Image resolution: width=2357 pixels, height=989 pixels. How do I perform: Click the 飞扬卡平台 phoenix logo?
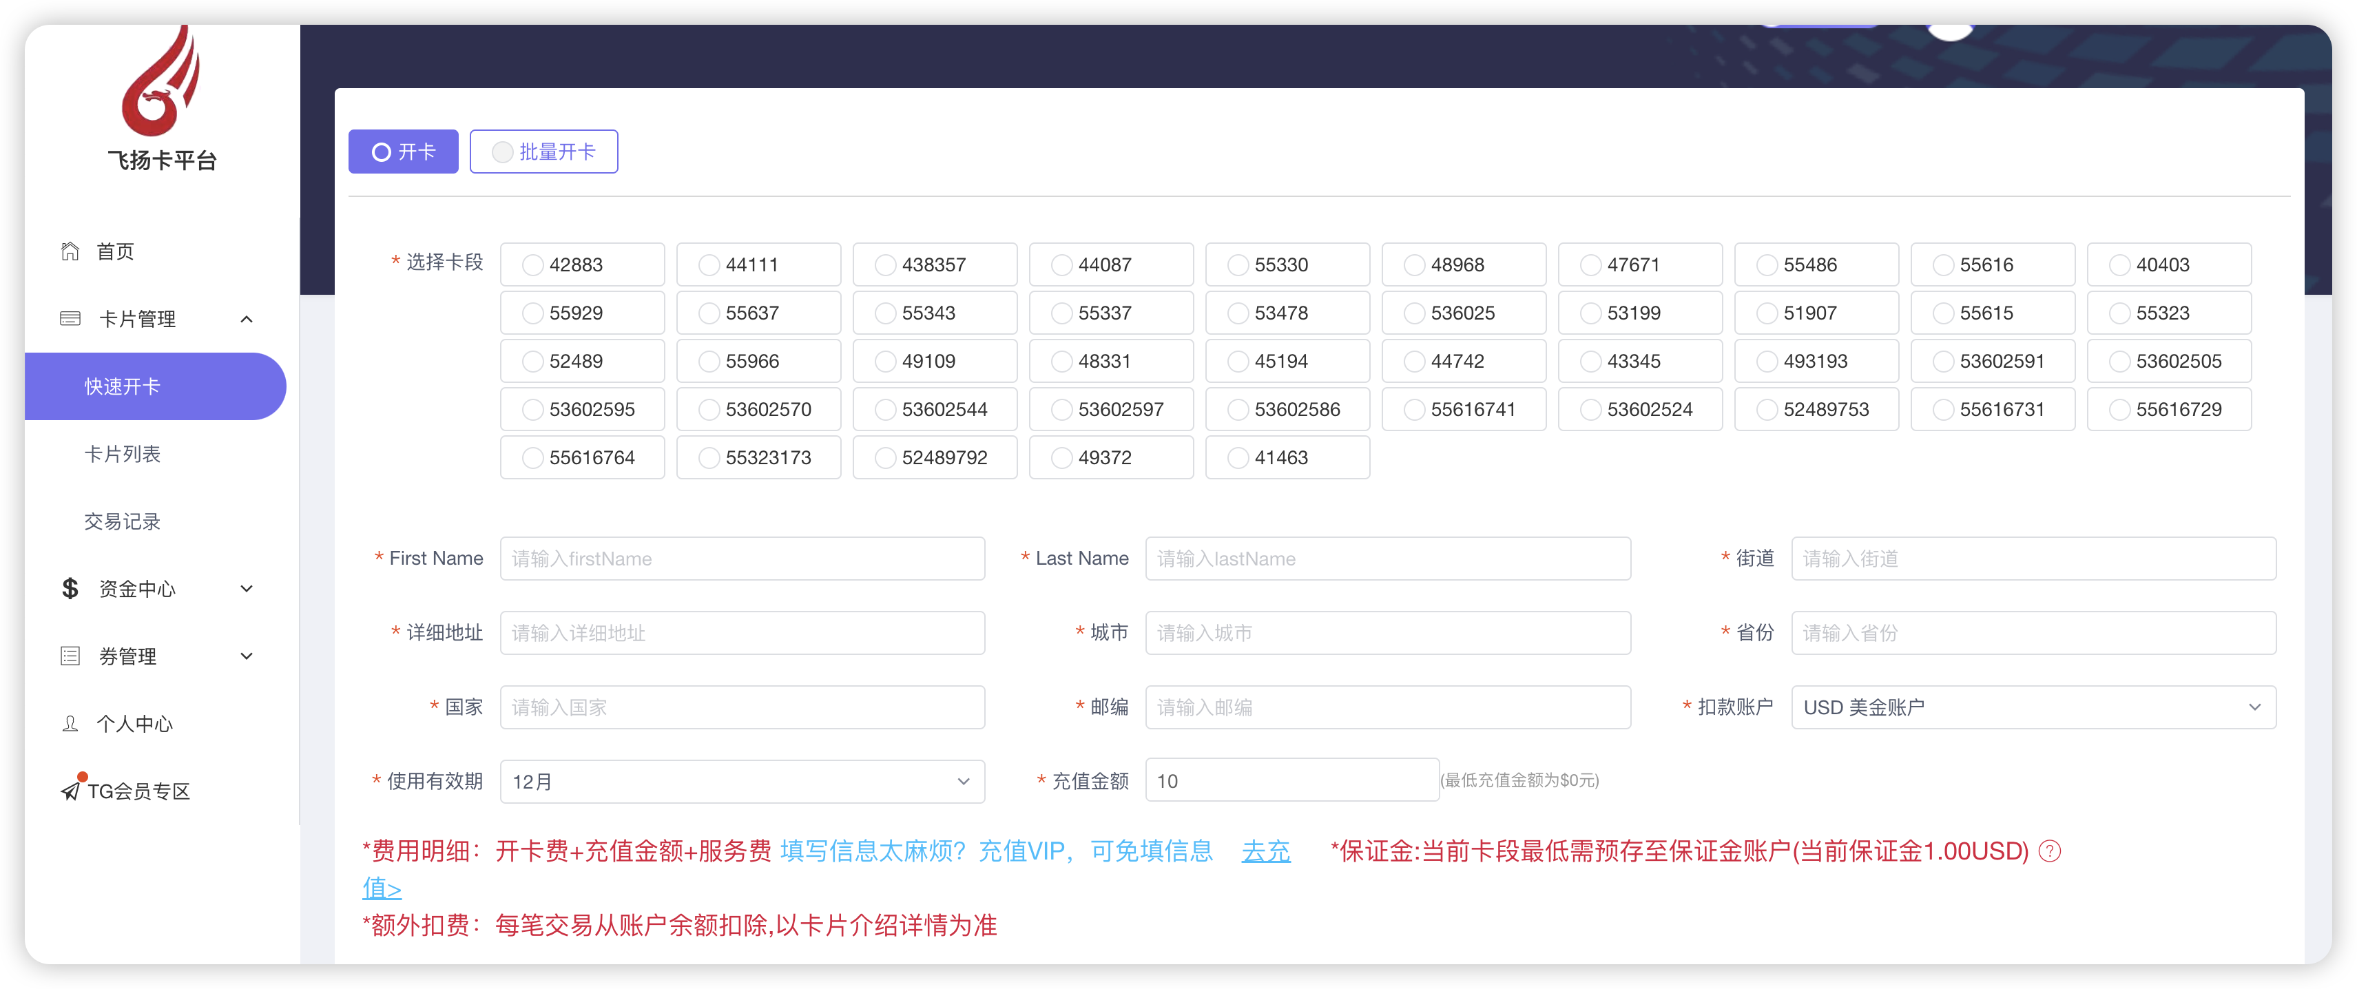coord(161,83)
